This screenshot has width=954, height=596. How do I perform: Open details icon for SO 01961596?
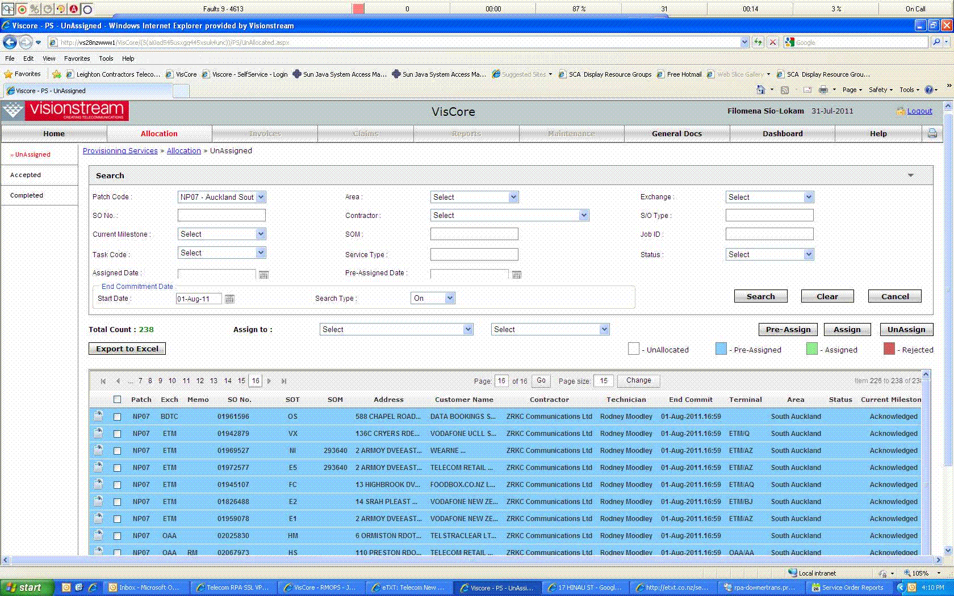click(x=98, y=416)
